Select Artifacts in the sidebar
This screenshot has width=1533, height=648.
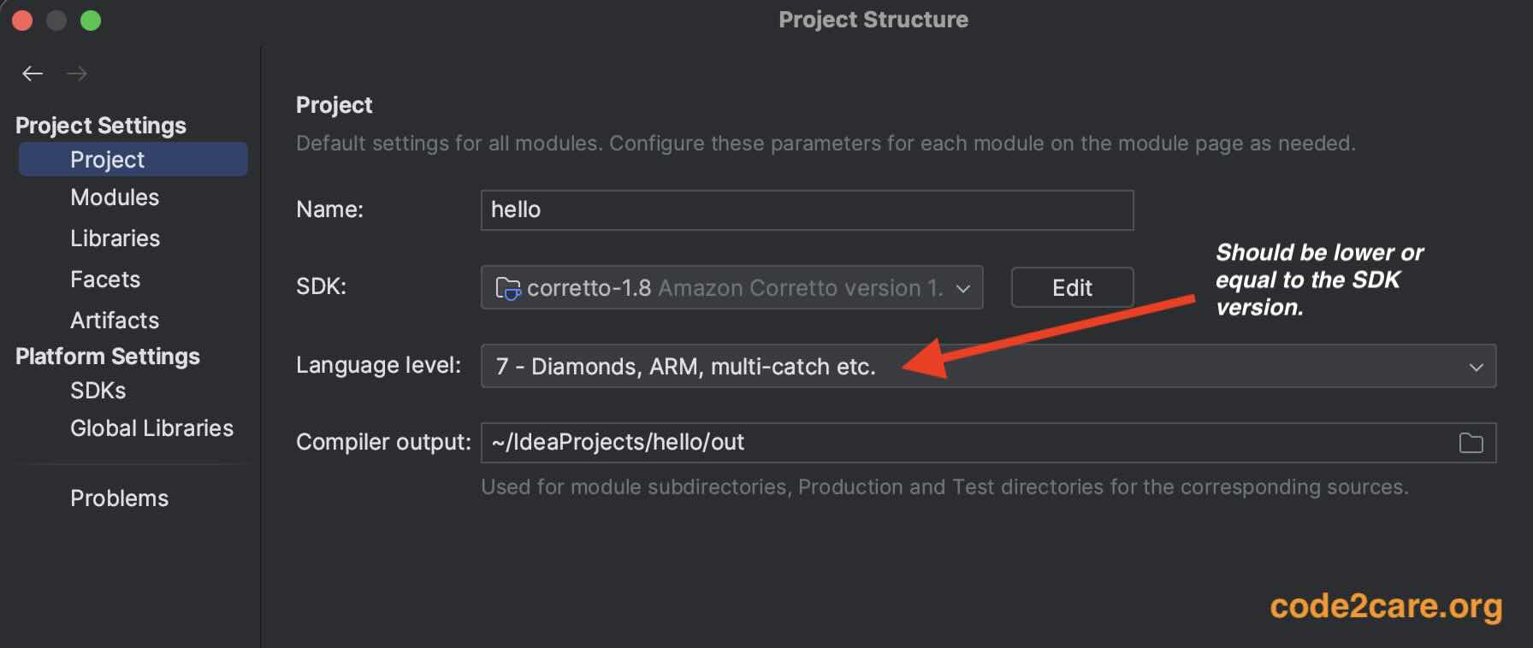click(x=114, y=321)
